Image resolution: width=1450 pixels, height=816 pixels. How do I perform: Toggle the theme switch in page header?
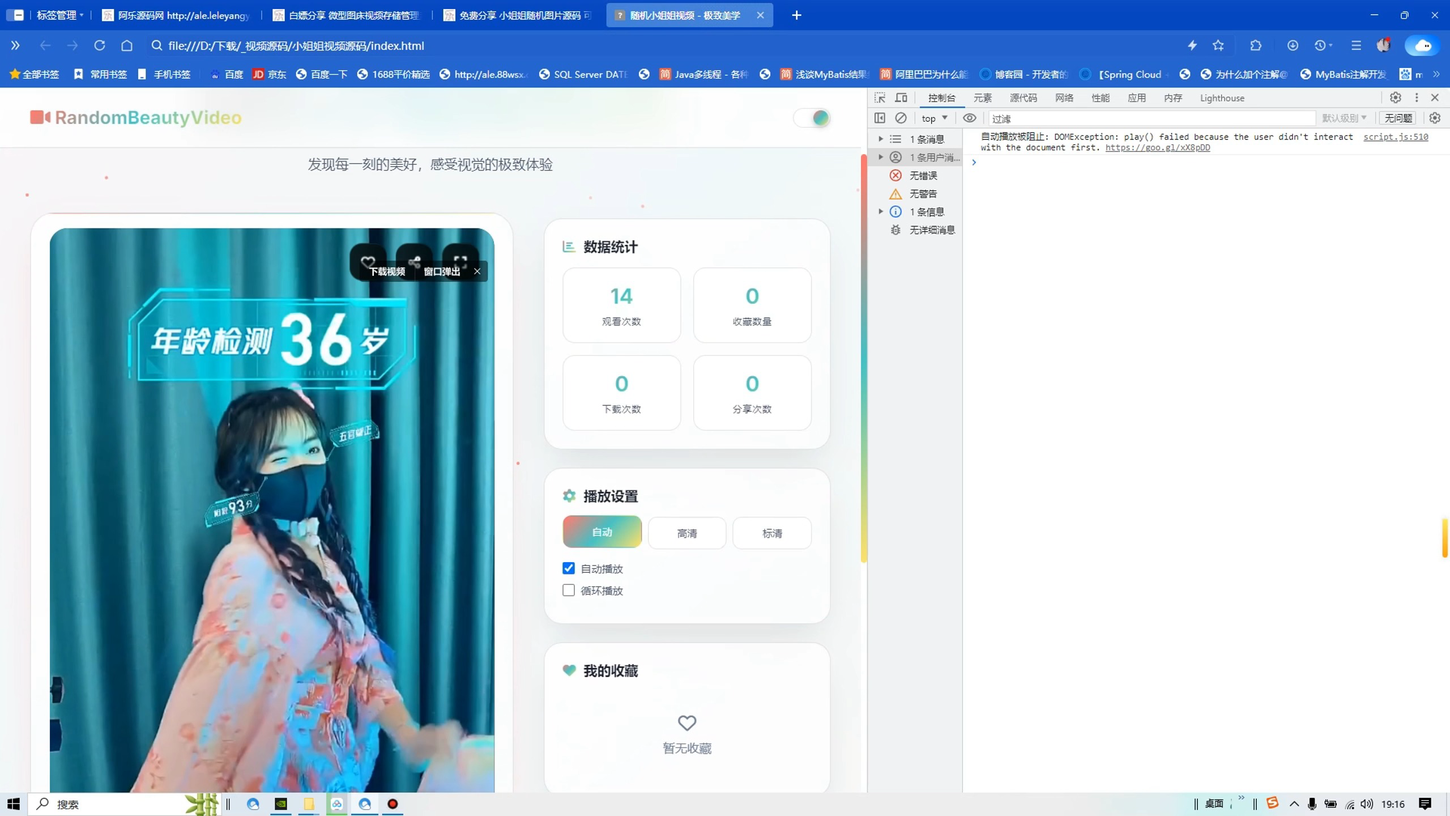[812, 118]
